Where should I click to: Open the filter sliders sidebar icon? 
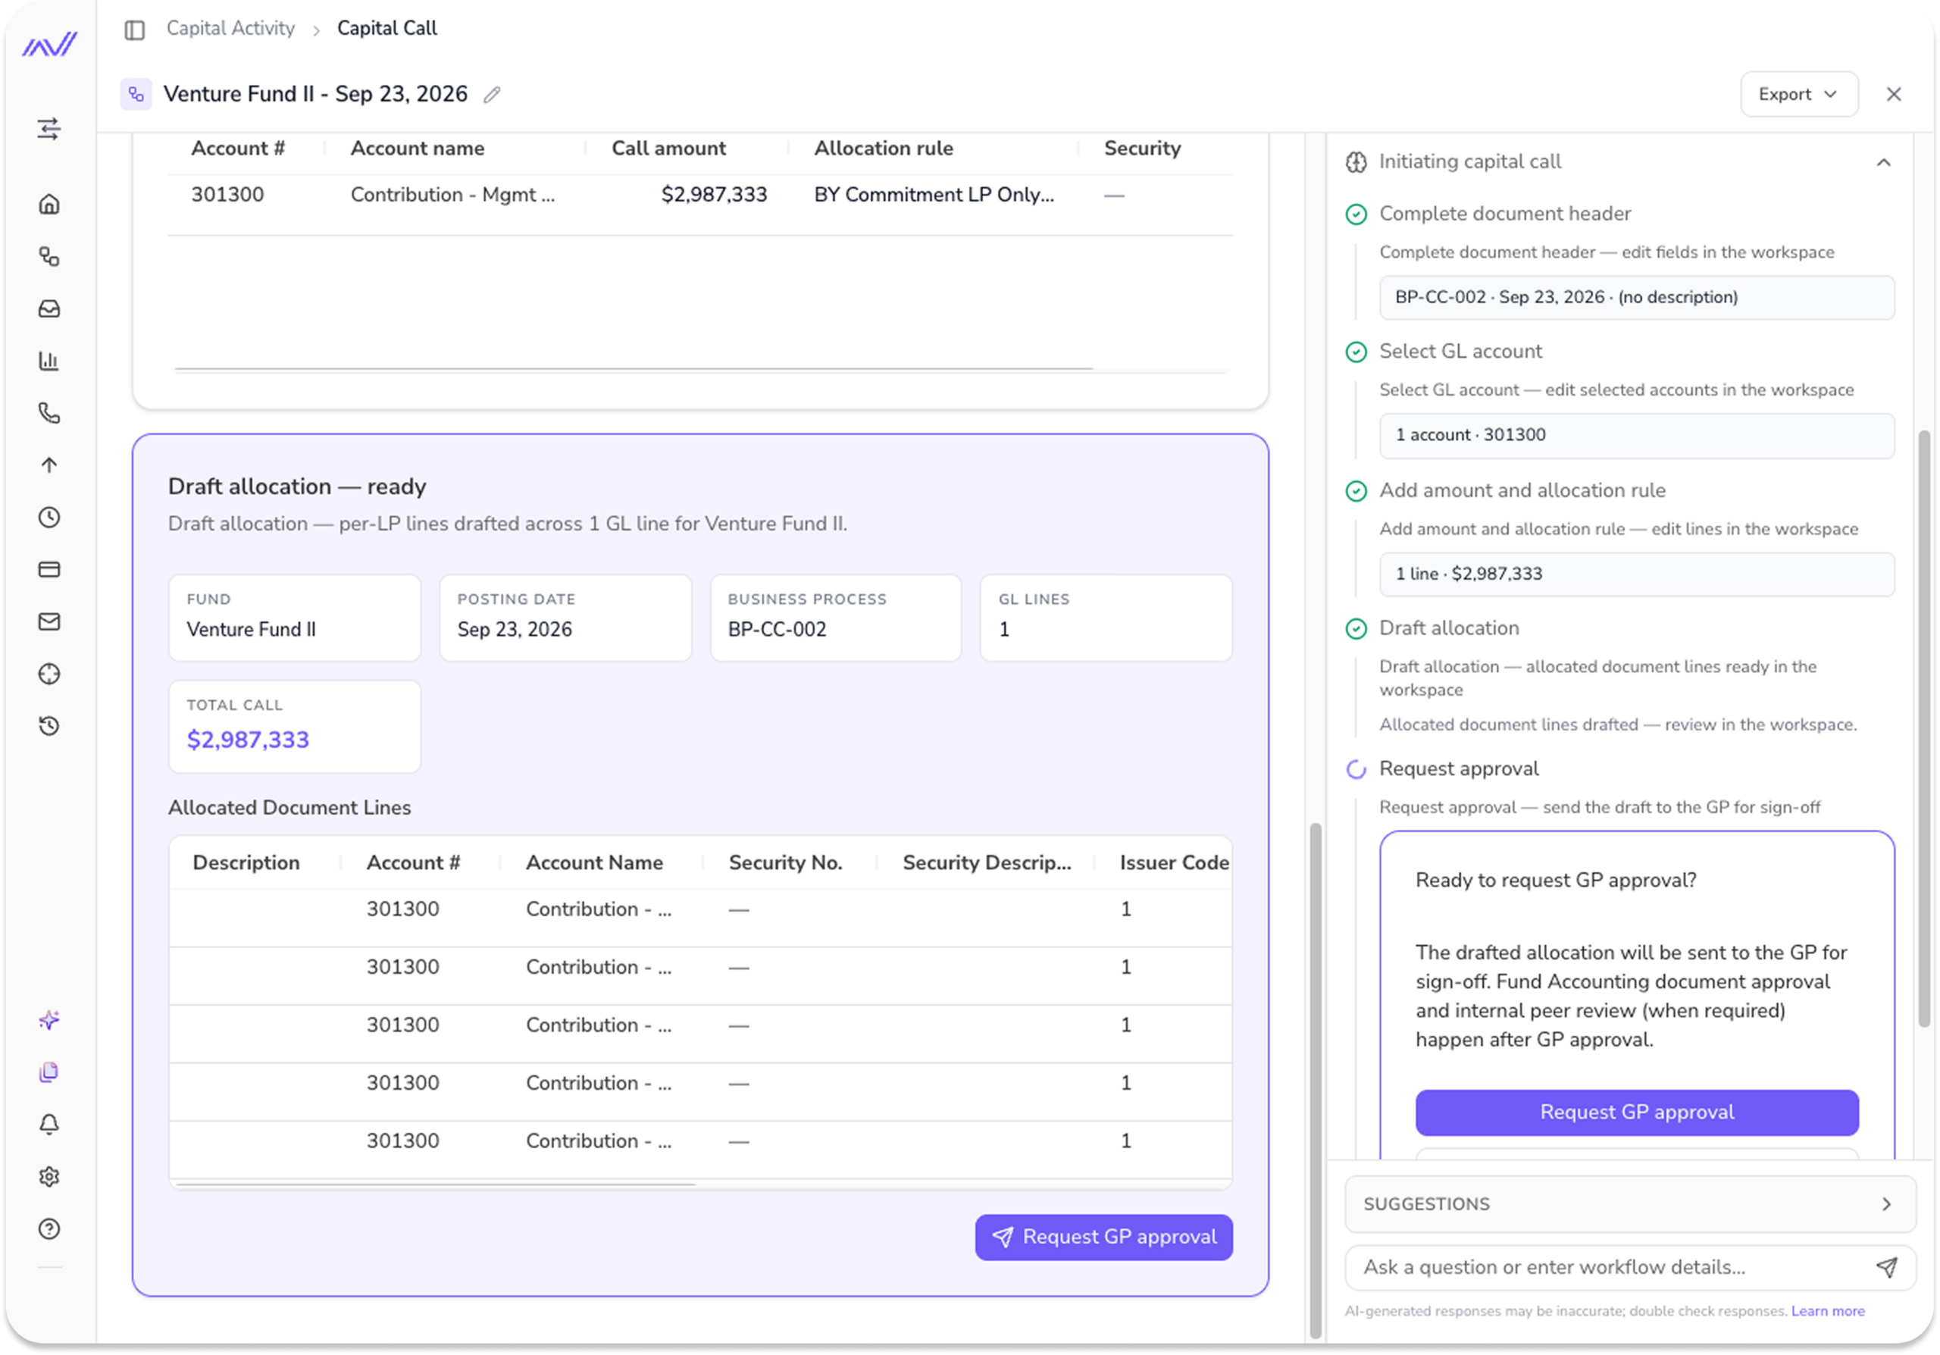[x=49, y=128]
